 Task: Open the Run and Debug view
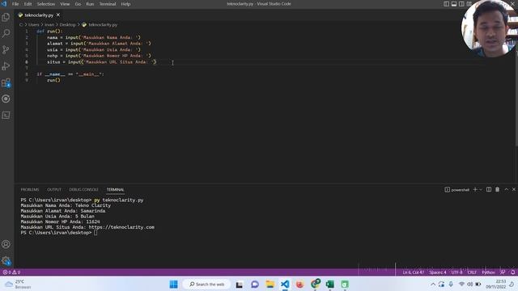(6, 66)
